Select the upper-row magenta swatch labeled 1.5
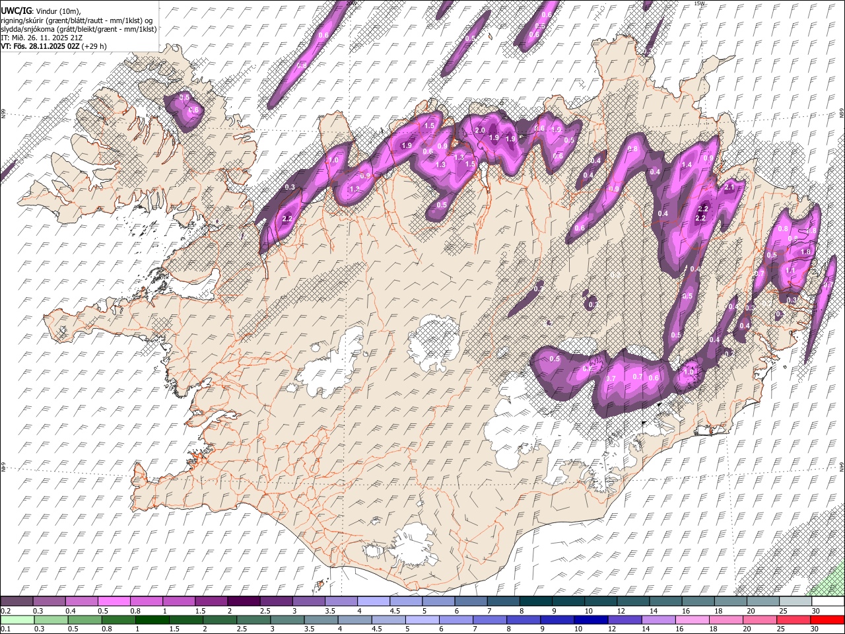The height and width of the screenshot is (634, 845). coord(211,602)
